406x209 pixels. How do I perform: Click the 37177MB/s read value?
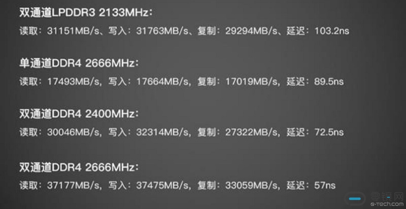pyautogui.click(x=73, y=186)
